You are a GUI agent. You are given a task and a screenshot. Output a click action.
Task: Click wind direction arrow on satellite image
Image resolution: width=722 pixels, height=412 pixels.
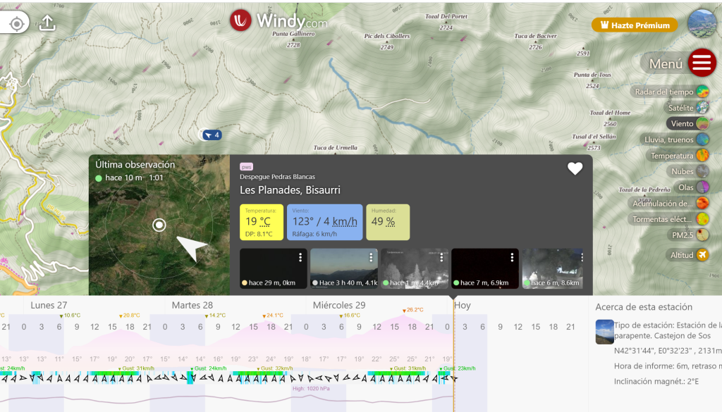click(192, 247)
